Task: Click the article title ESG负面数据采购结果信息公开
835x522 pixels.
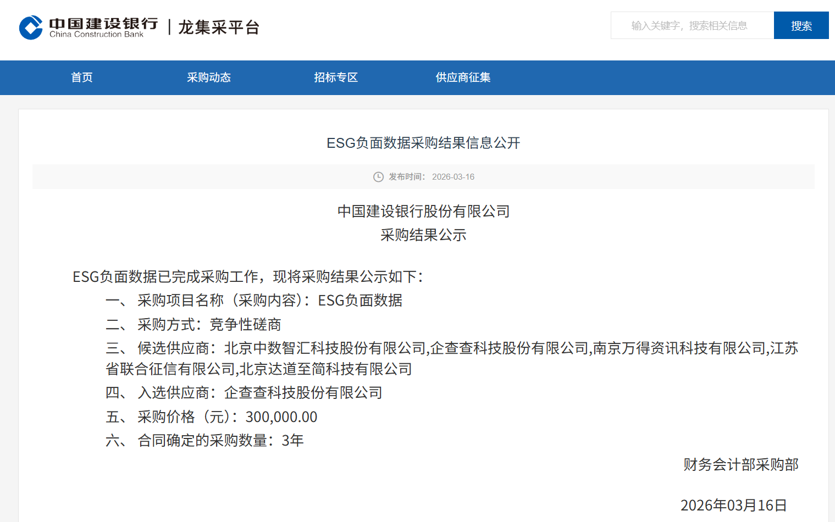Action: pyautogui.click(x=423, y=143)
